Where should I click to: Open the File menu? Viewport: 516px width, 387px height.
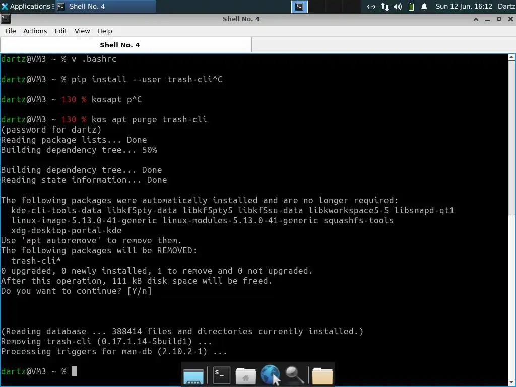[10, 31]
